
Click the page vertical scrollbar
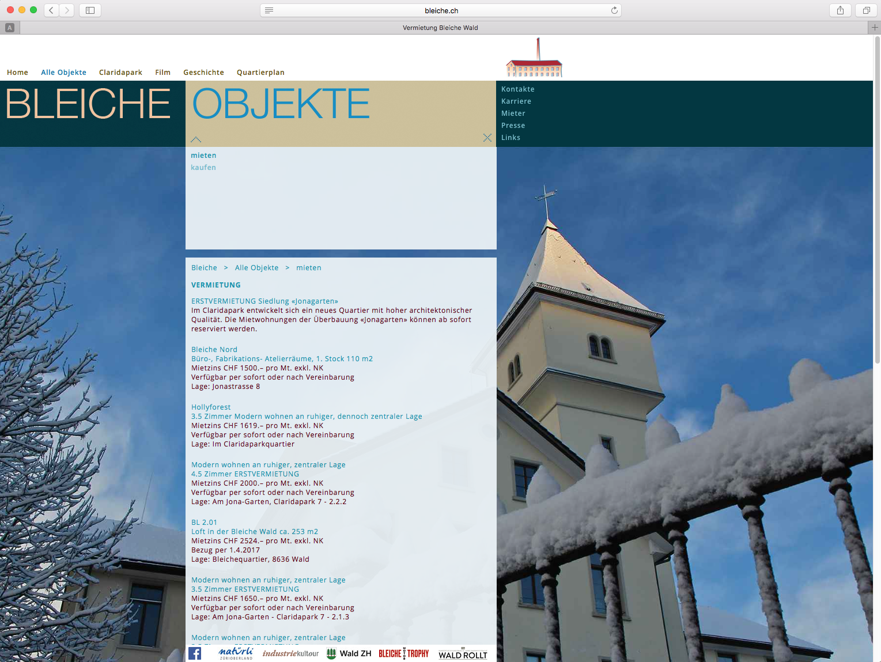click(x=877, y=199)
